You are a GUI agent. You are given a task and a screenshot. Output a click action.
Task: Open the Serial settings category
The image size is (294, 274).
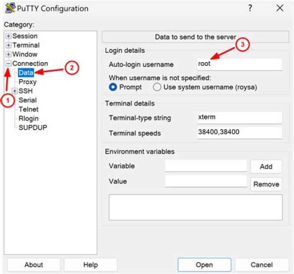[28, 100]
